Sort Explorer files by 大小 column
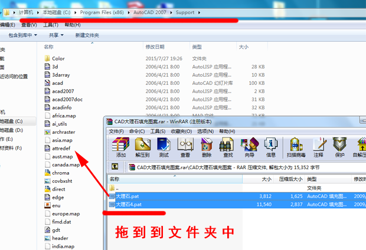 pos(252,47)
